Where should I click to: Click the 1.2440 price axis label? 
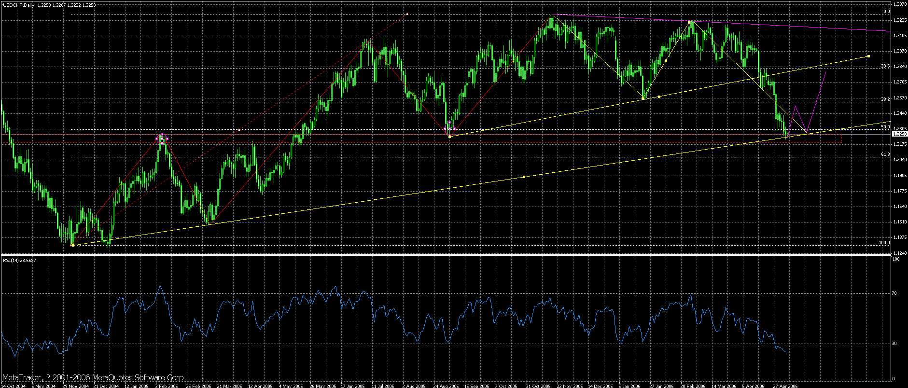900,113
